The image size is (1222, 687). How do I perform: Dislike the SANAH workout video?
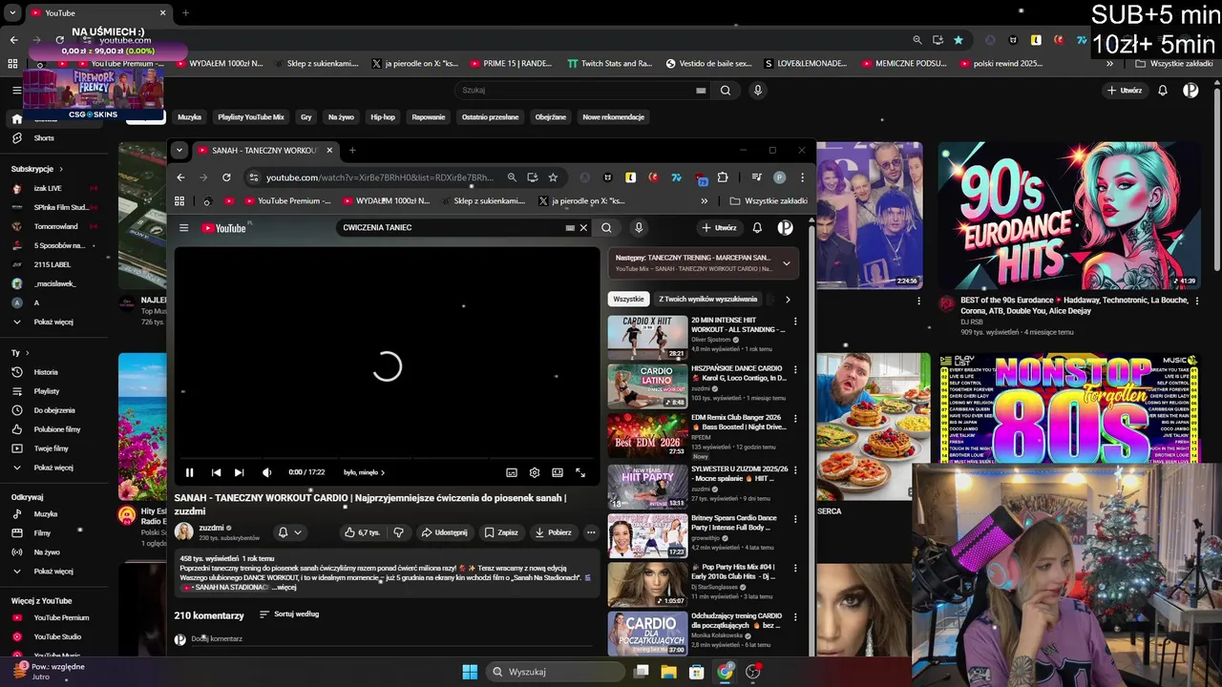click(x=398, y=532)
